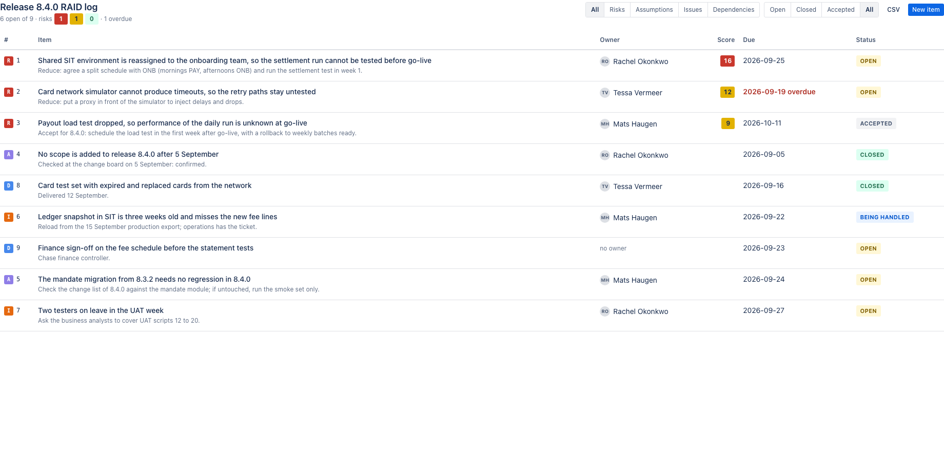Click the overdue date 2026-09-19
The width and height of the screenshot is (944, 461).
coord(779,92)
